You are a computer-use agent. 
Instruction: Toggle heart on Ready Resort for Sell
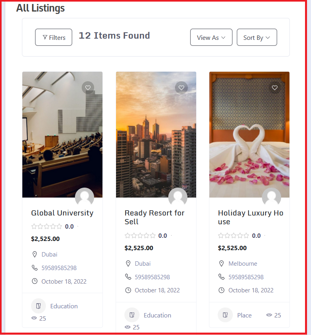[x=181, y=88]
